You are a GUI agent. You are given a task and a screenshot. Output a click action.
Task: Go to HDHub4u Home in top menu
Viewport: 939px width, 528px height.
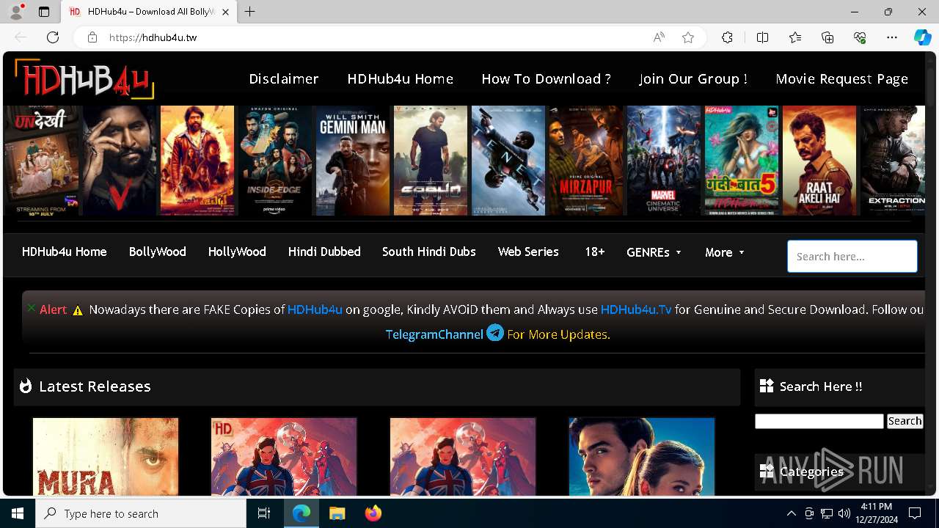point(401,78)
